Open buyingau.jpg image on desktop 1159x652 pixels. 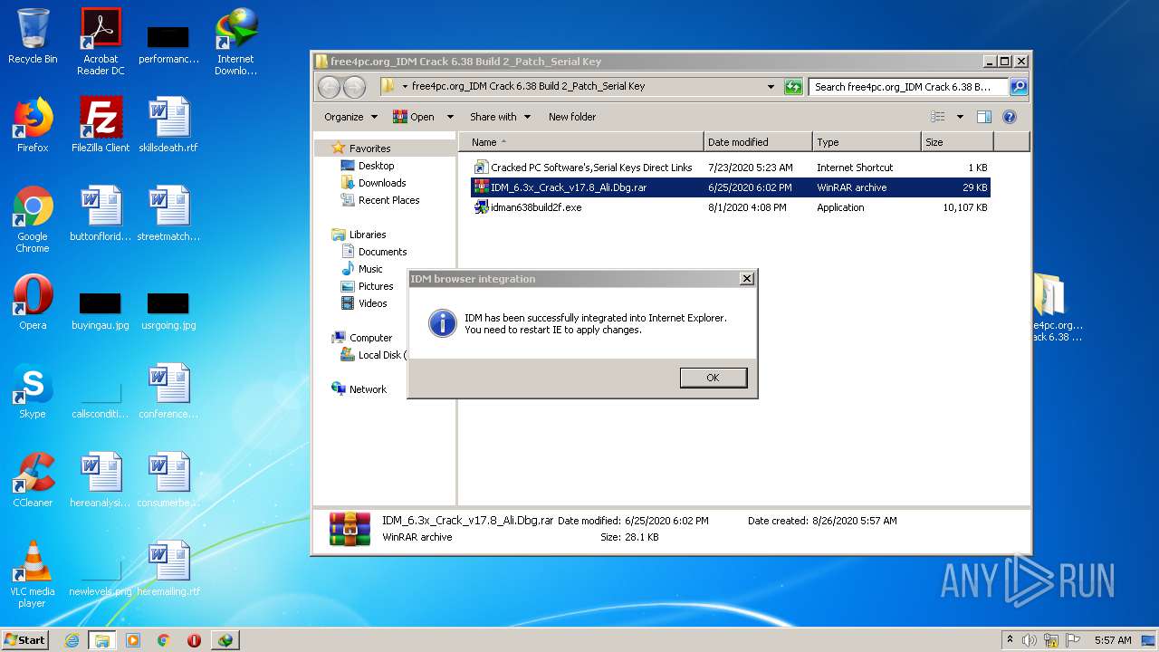coord(101,310)
